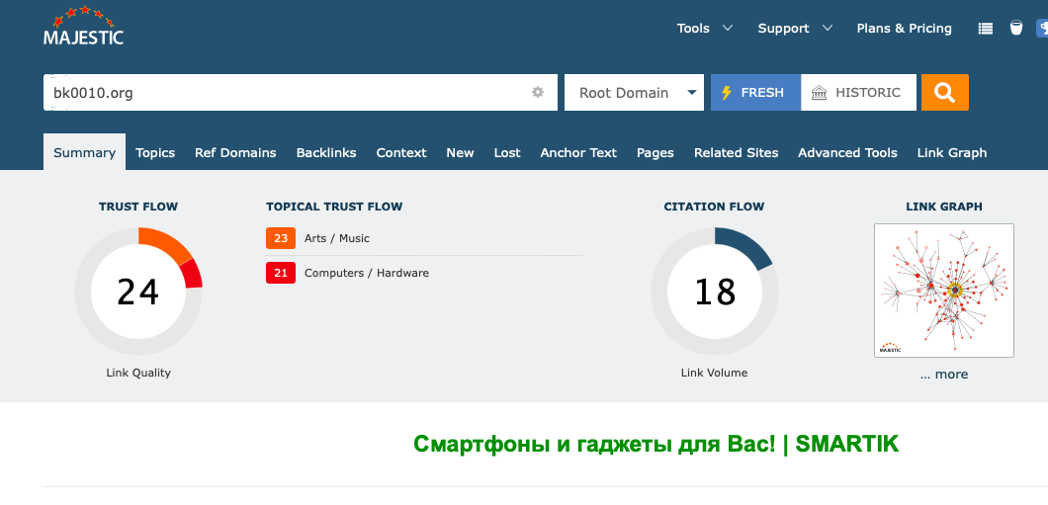Click the LINK GRAPH heading

[944, 207]
